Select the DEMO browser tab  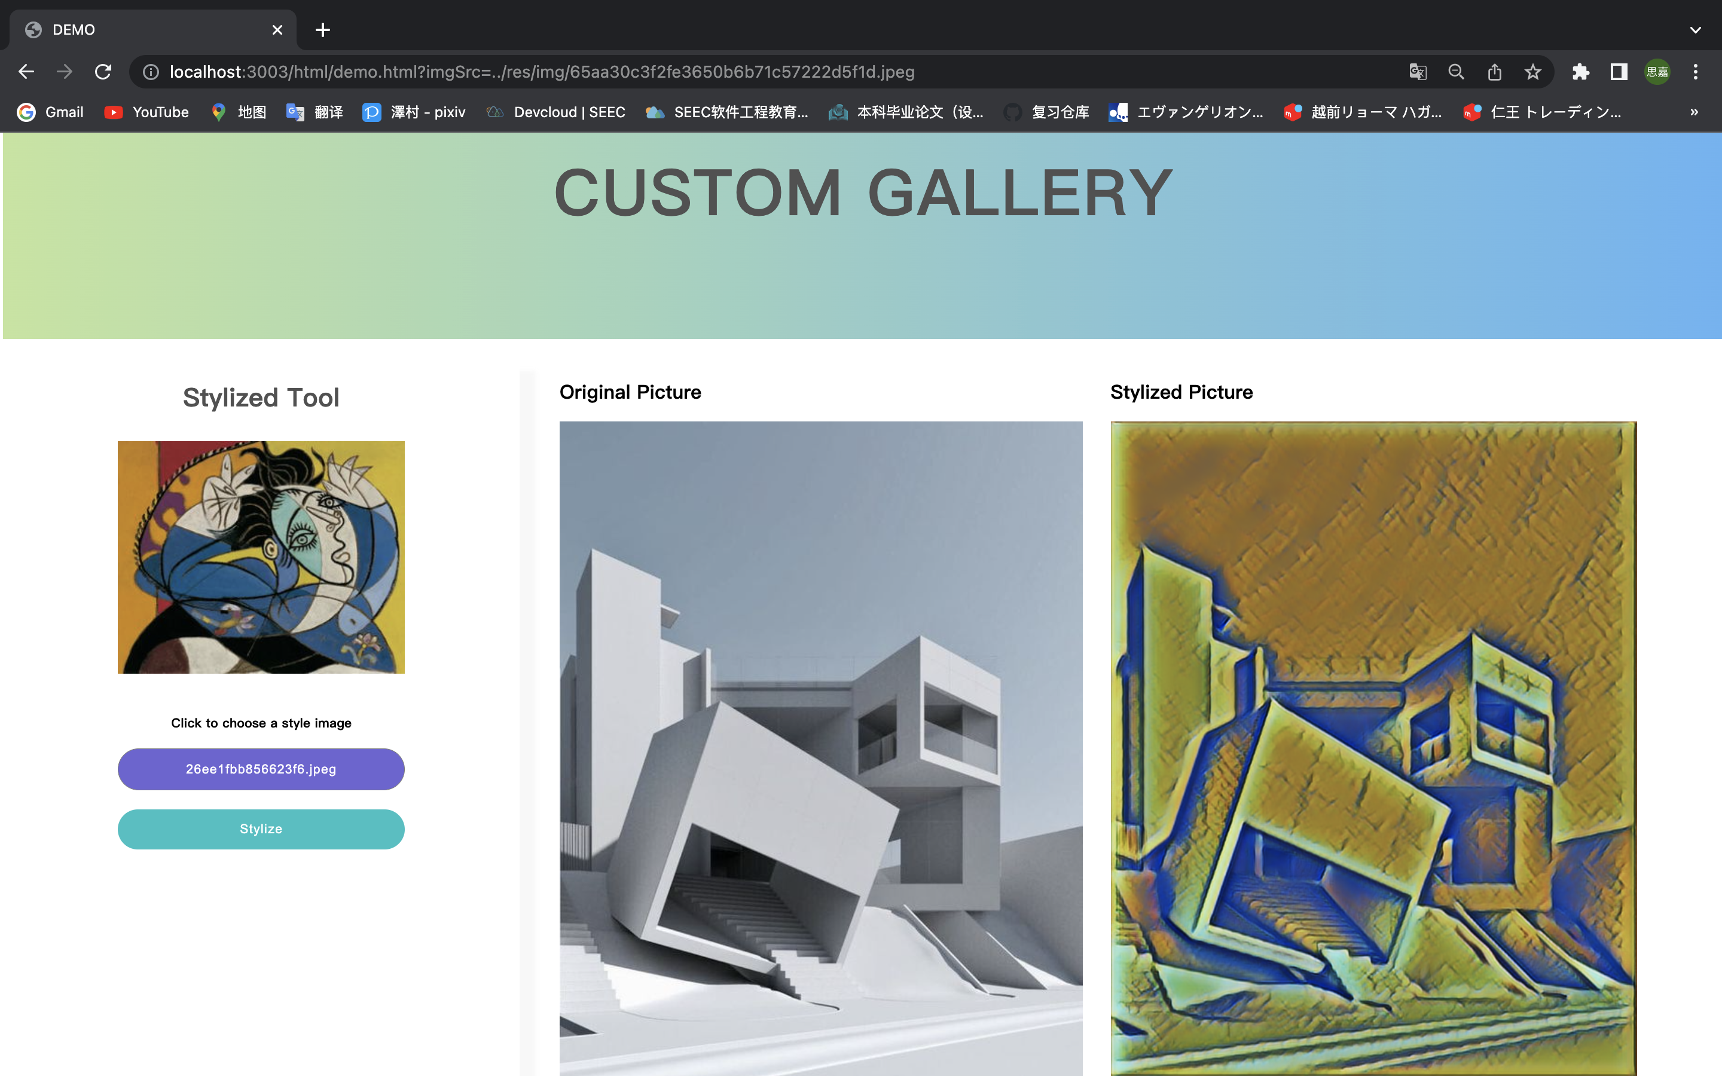click(x=153, y=30)
